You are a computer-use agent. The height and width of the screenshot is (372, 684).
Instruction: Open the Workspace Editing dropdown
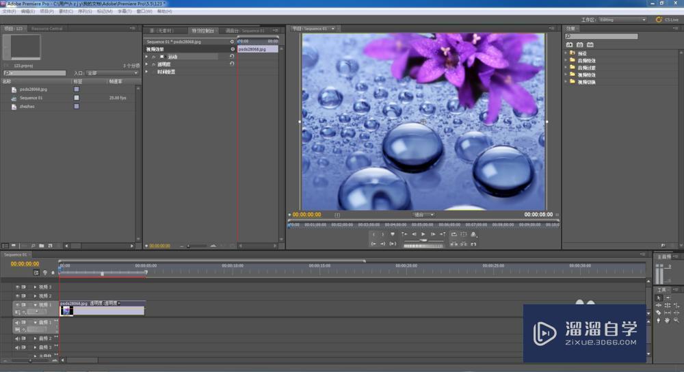coord(622,20)
